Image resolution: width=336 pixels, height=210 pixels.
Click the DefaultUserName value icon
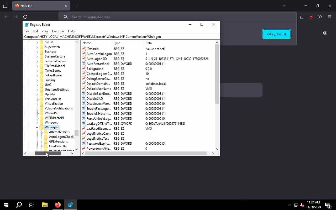tap(84, 88)
